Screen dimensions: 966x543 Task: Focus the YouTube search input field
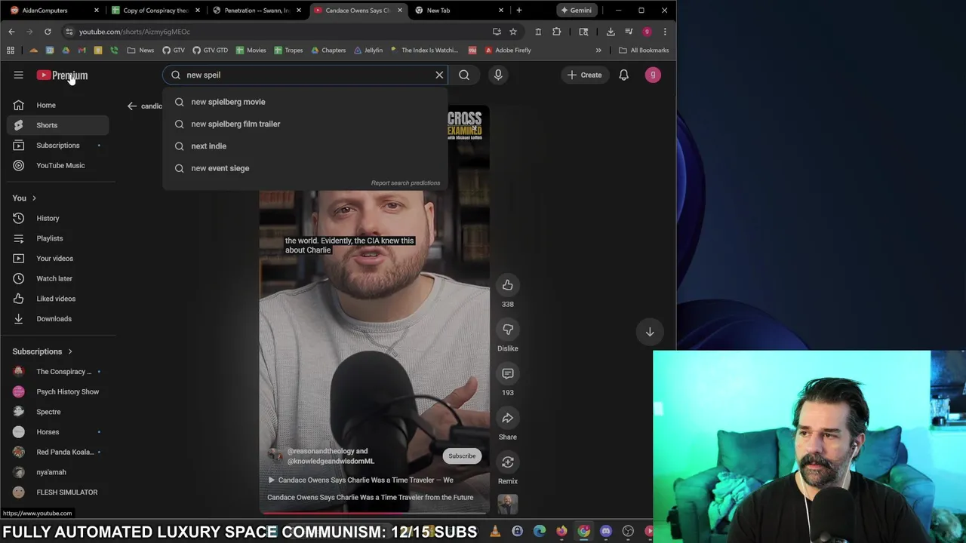(306, 75)
